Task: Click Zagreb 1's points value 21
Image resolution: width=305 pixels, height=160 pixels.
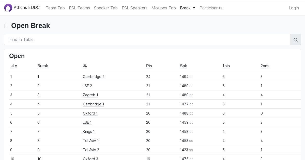Action: click(148, 95)
